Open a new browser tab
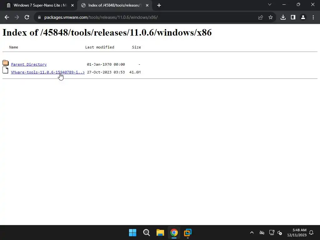Viewport: 320px width, 240px height. coord(159,6)
